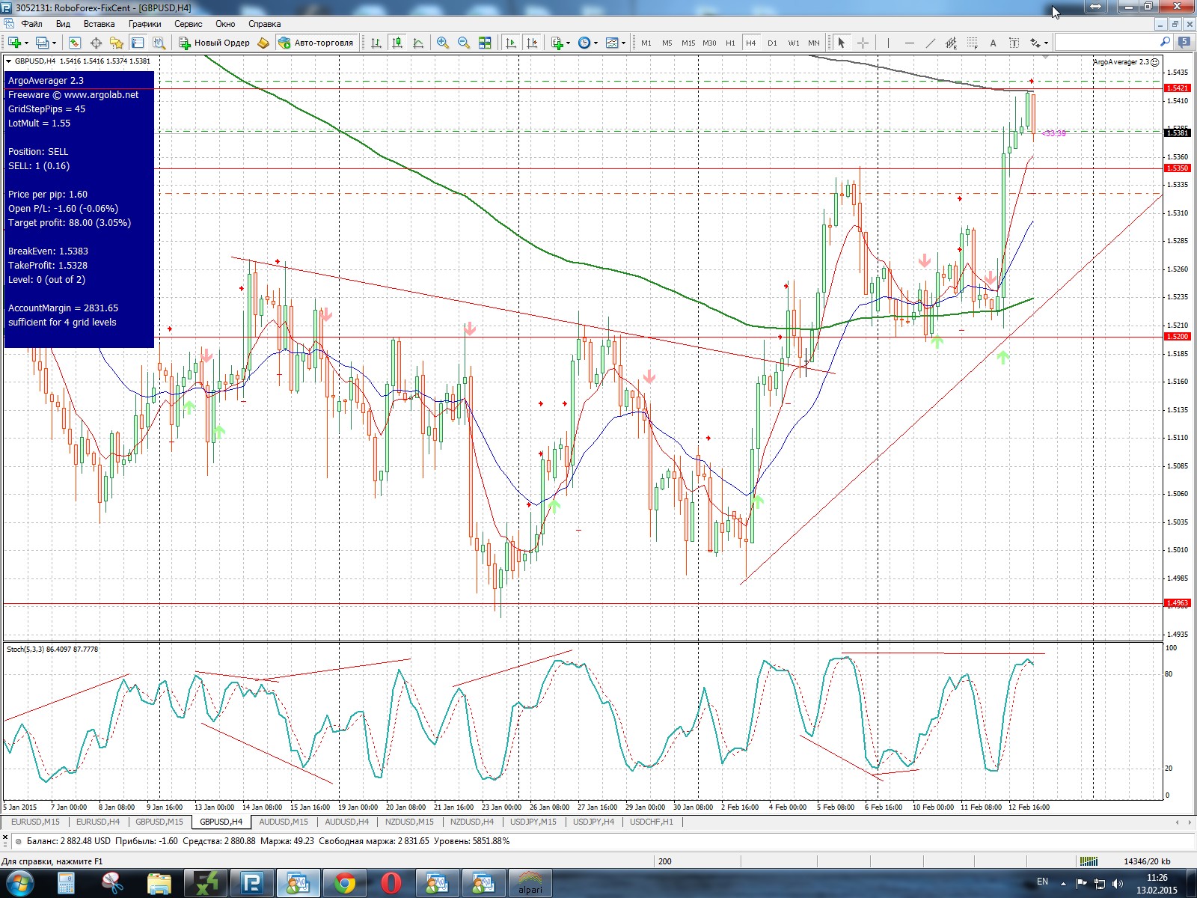Open the Файл menu

31,24
